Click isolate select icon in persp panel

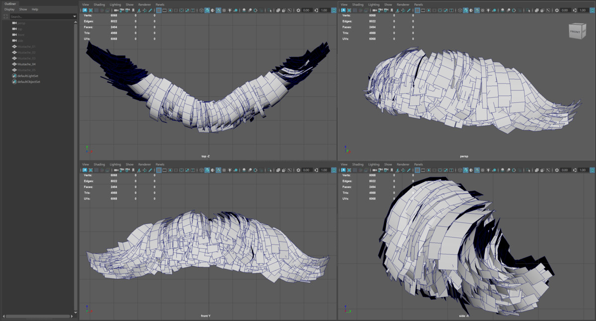(x=528, y=10)
